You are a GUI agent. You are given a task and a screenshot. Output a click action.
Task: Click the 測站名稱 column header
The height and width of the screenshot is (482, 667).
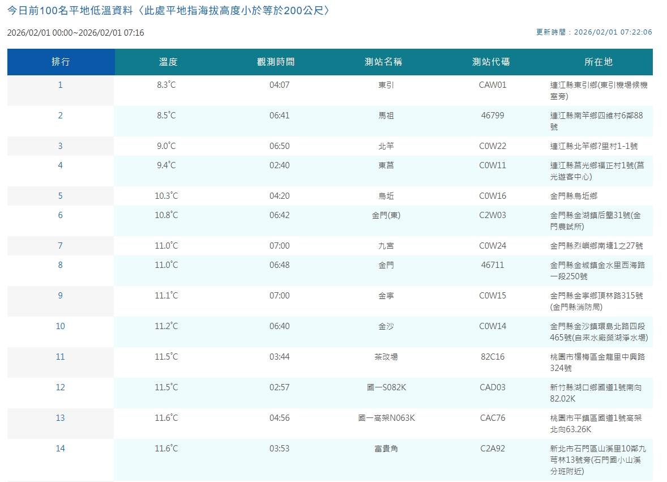384,62
